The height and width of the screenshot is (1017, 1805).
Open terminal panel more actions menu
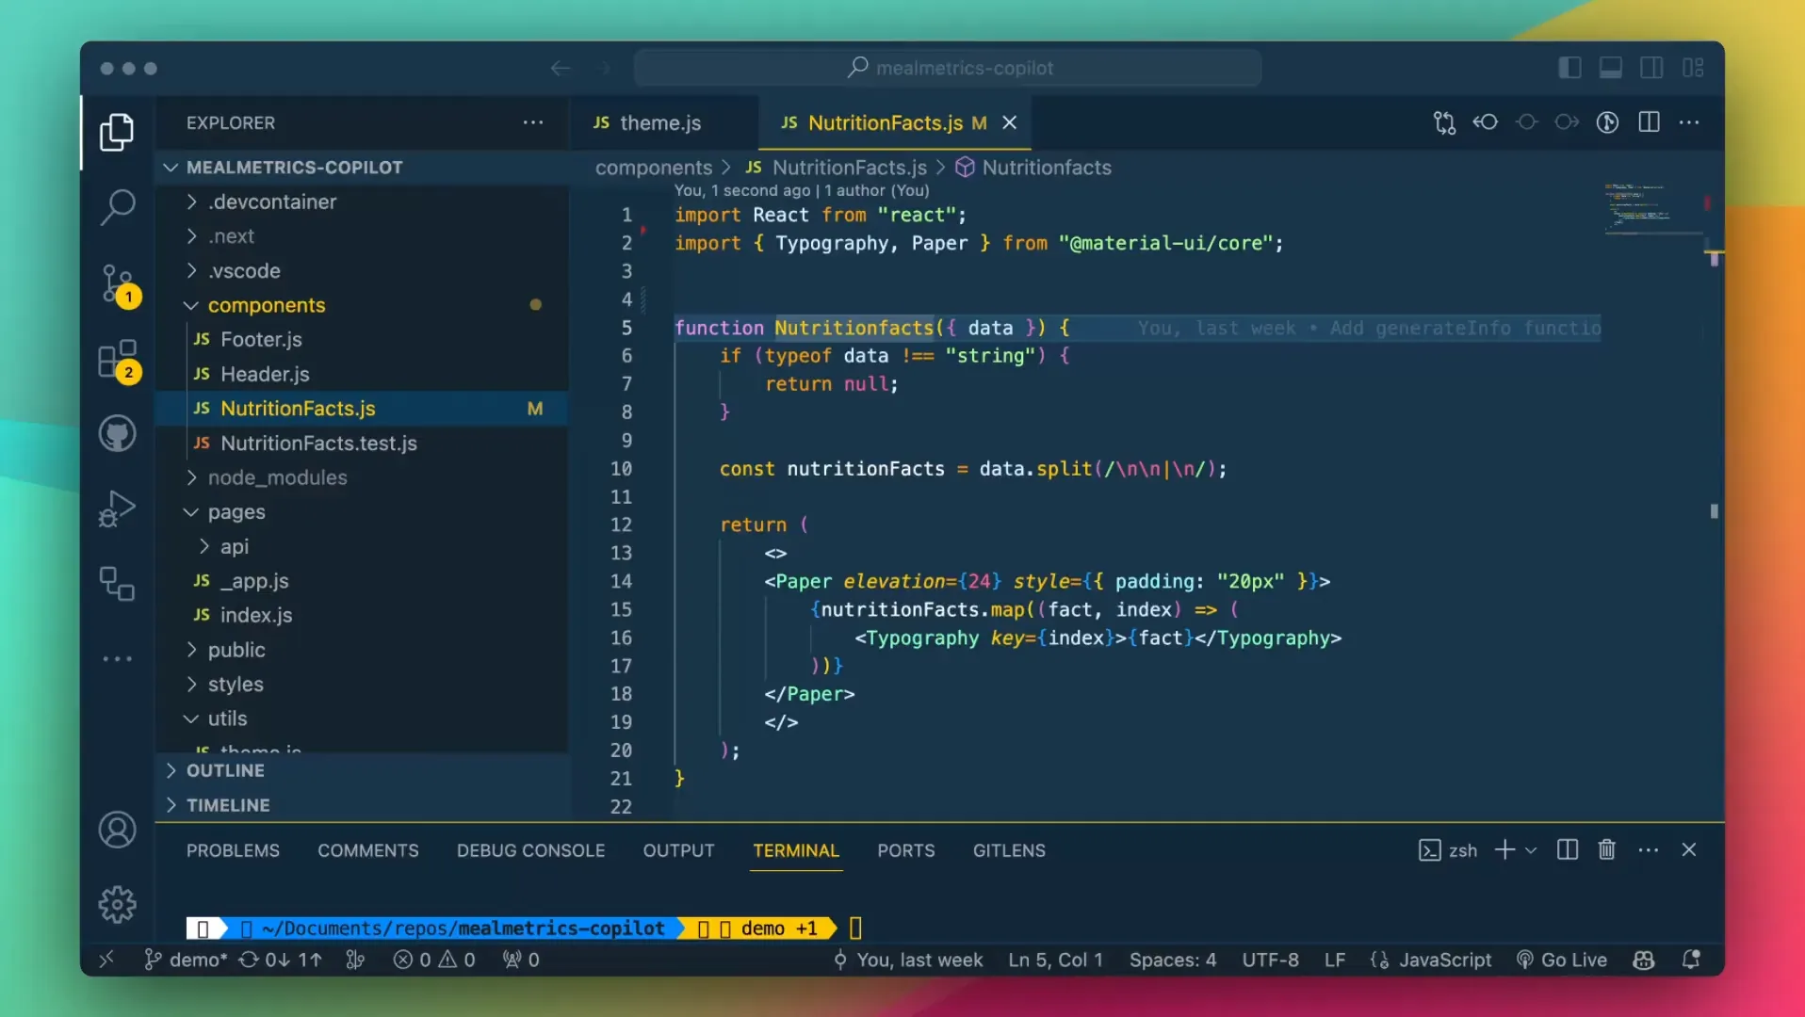click(x=1649, y=849)
